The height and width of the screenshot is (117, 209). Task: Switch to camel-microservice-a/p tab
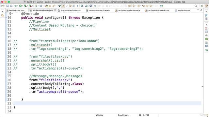click(x=98, y=10)
